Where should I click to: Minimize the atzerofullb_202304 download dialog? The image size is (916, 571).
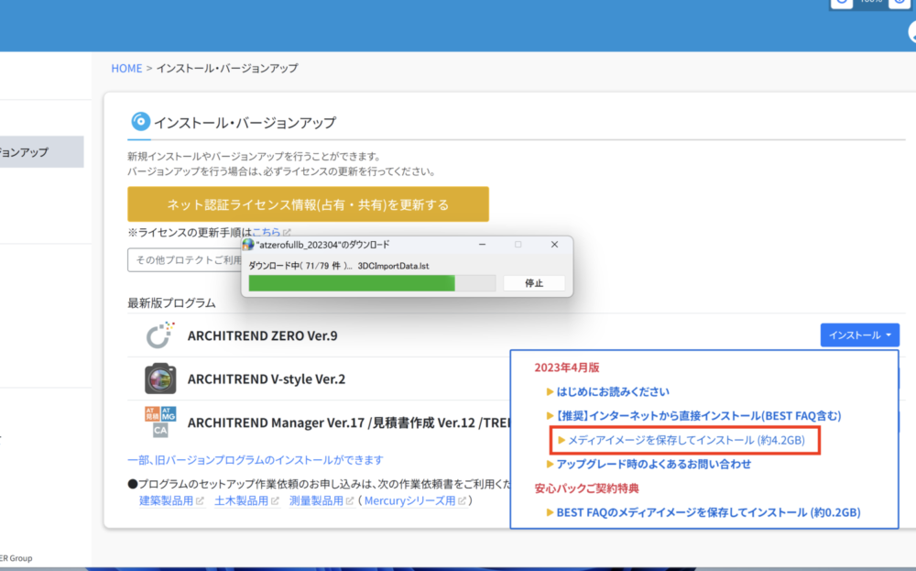click(x=482, y=245)
